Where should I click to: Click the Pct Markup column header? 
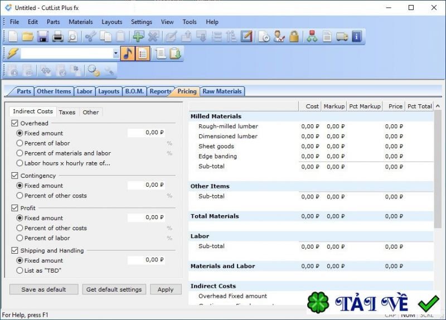pyautogui.click(x=365, y=106)
